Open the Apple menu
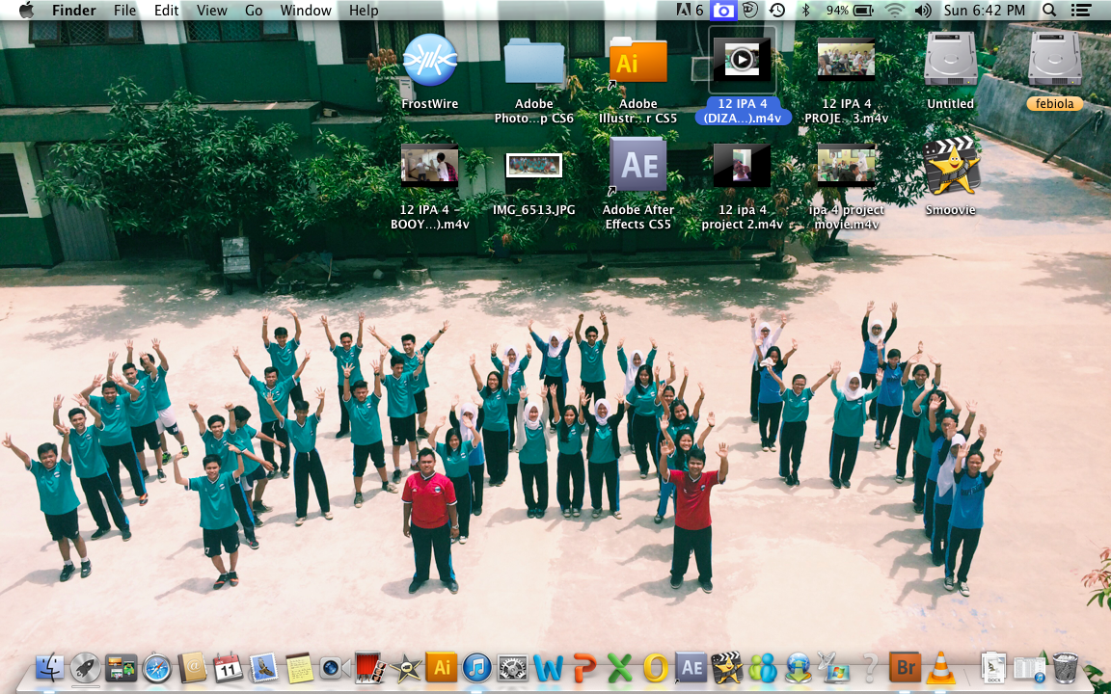 tap(26, 10)
